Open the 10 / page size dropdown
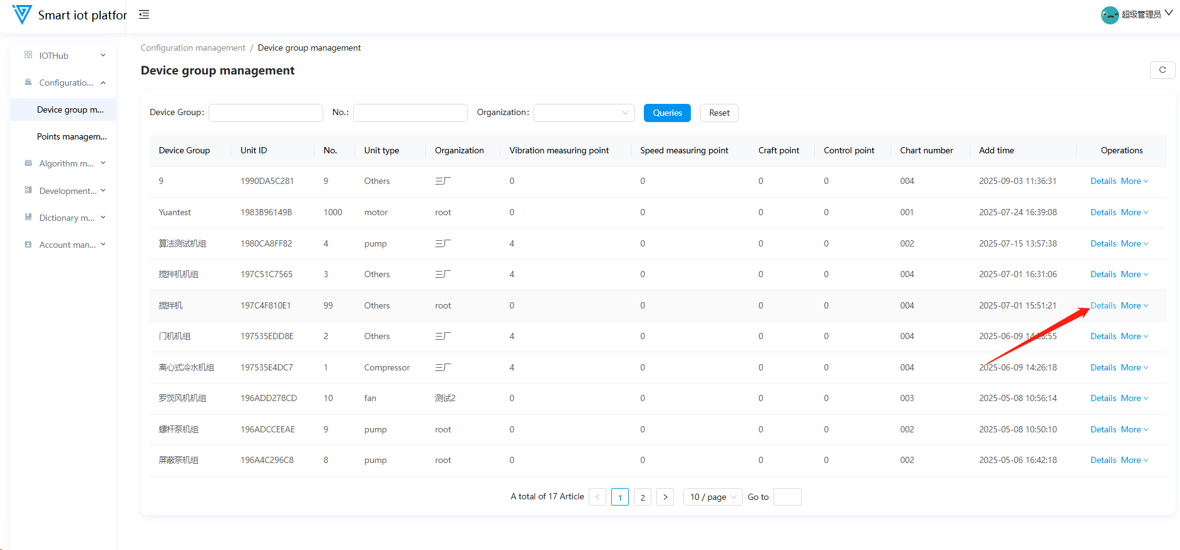The image size is (1180, 550). (712, 497)
